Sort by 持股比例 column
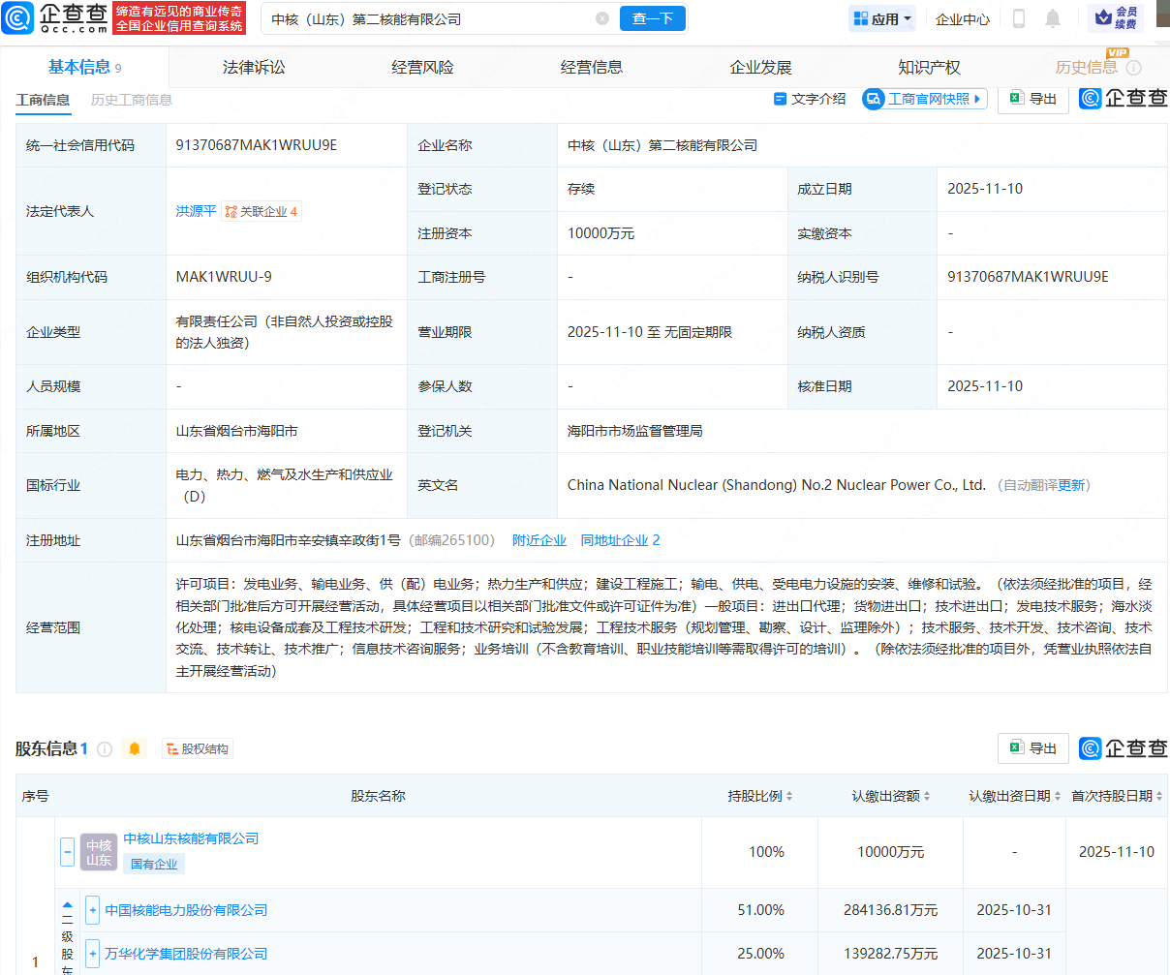The image size is (1170, 975). [x=760, y=796]
